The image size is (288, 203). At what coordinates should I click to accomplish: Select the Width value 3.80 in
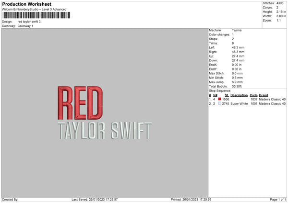pyautogui.click(x=281, y=16)
